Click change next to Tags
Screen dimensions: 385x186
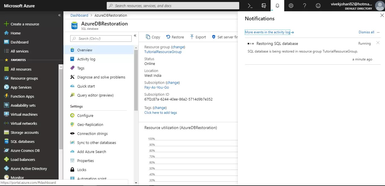[160, 108]
